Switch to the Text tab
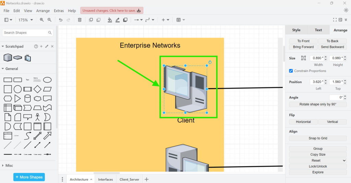The width and height of the screenshot is (351, 183). [x=318, y=30]
